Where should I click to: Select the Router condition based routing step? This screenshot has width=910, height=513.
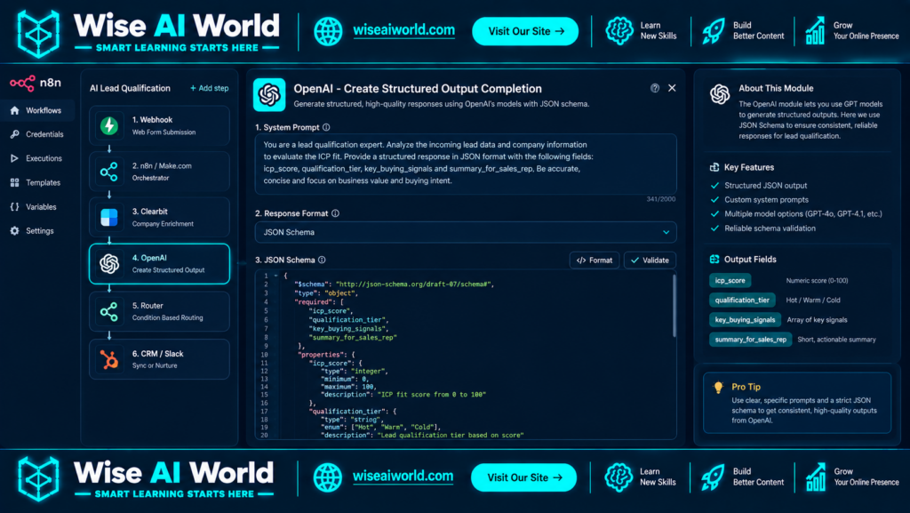tap(159, 311)
